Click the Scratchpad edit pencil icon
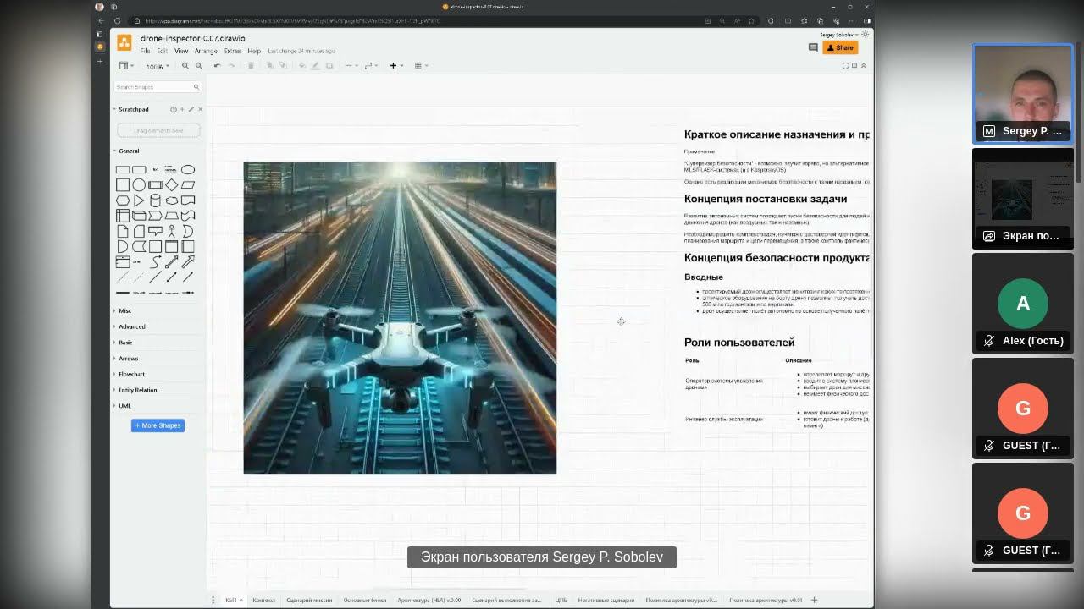Image resolution: width=1084 pixels, height=609 pixels. click(x=191, y=109)
